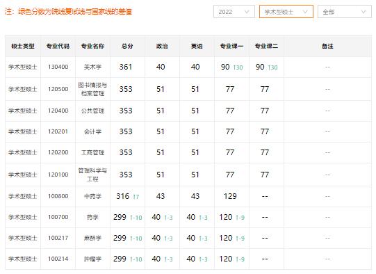
Task: Select major code 100800
Action: click(58, 196)
